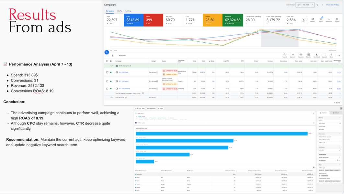Screen dimensions: 344x194
Task: Click the More three-dot menu icon
Action: click(x=331, y=55)
